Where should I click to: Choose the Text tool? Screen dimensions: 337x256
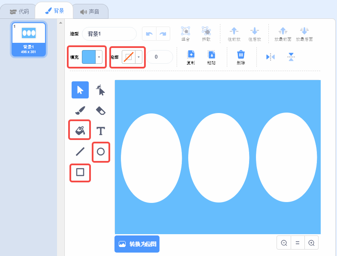click(x=101, y=131)
